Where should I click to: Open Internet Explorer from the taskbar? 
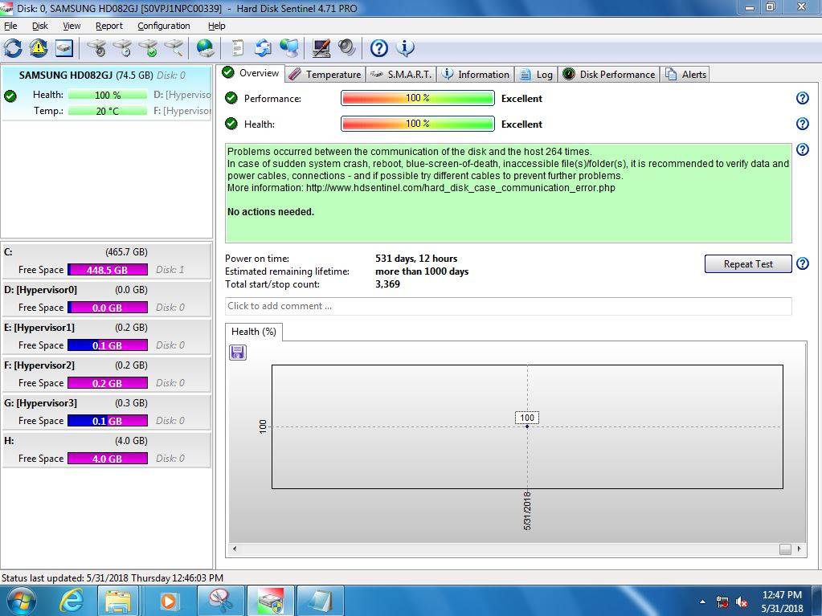72,601
